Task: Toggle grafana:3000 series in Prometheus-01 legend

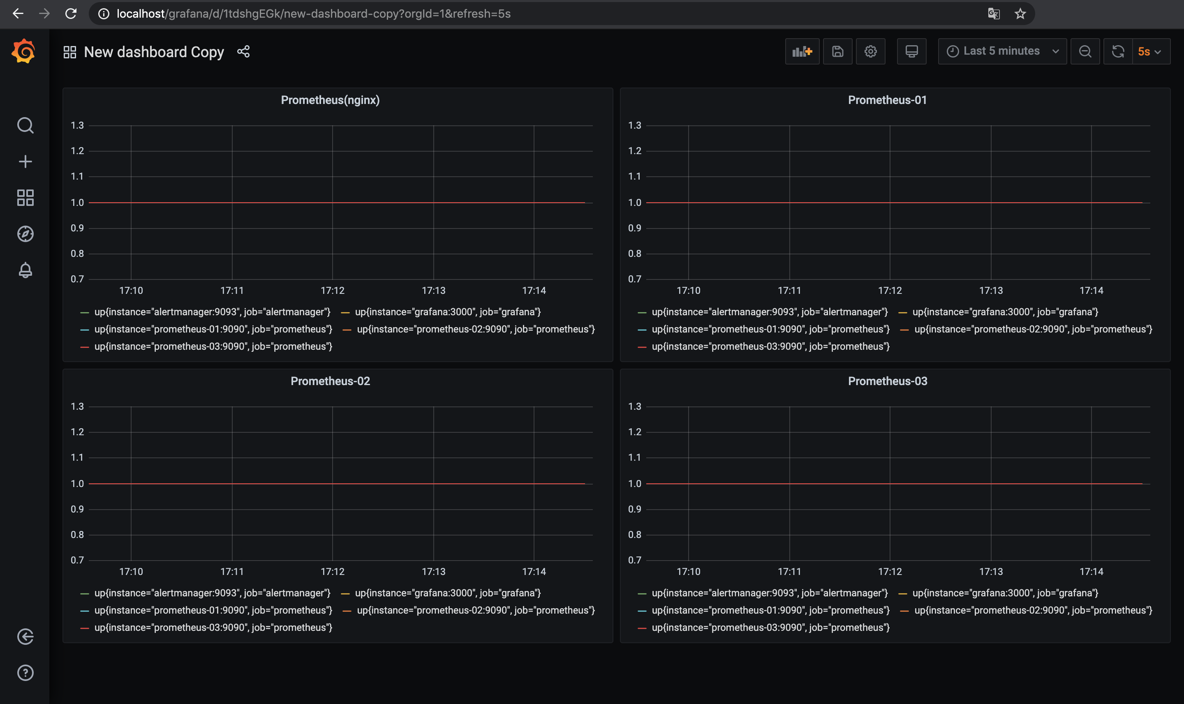Action: pyautogui.click(x=1006, y=312)
